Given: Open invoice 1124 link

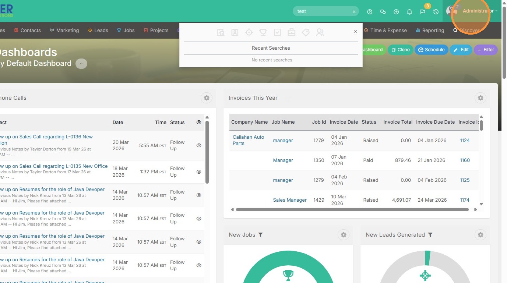Looking at the screenshot, I should [x=465, y=141].
